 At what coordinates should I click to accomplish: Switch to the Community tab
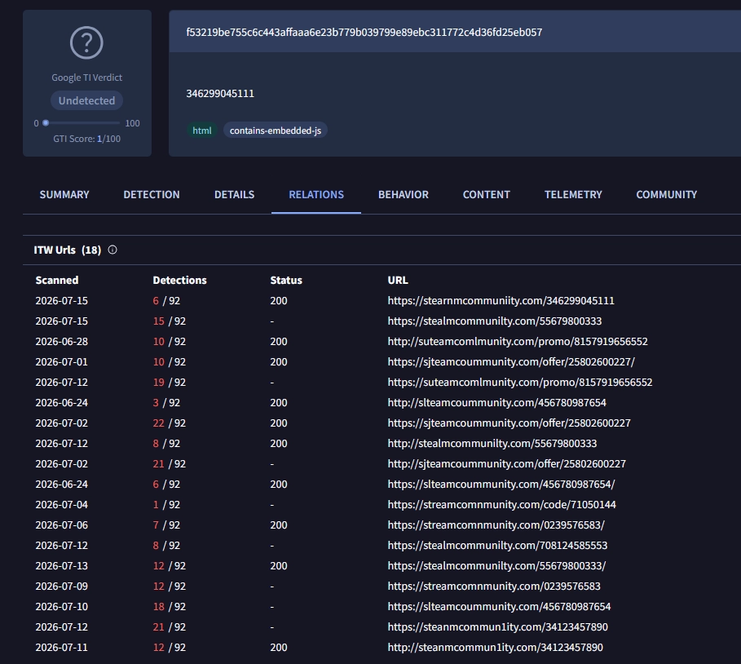[666, 194]
